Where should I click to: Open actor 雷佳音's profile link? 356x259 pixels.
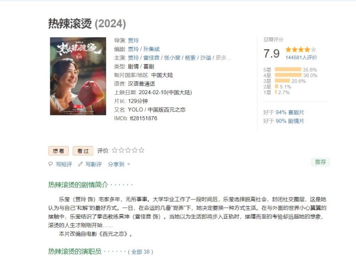pyautogui.click(x=151, y=58)
